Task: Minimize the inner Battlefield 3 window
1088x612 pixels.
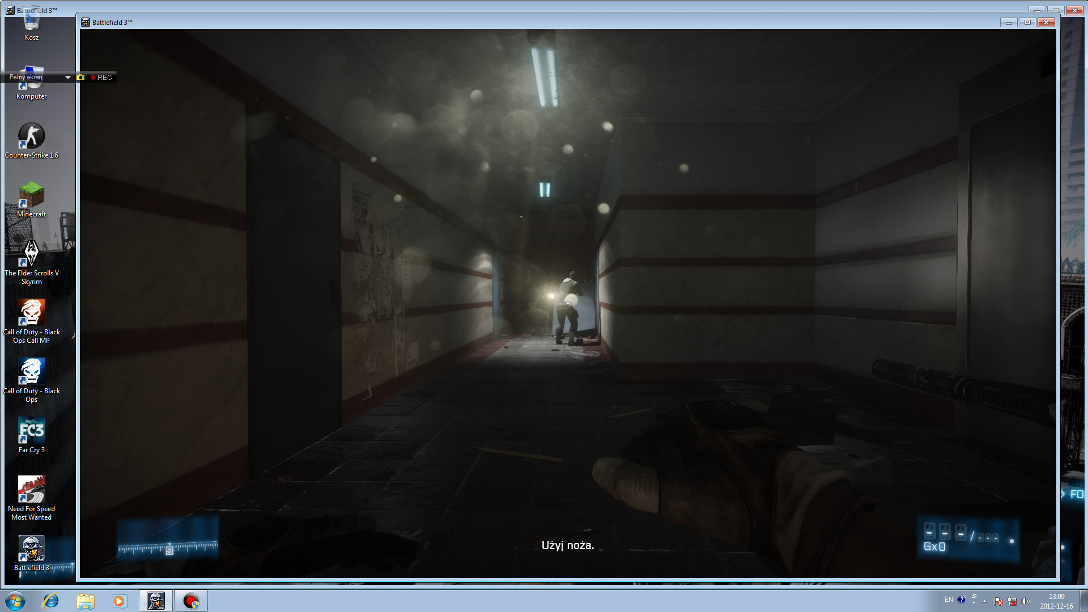Action: tap(1009, 22)
